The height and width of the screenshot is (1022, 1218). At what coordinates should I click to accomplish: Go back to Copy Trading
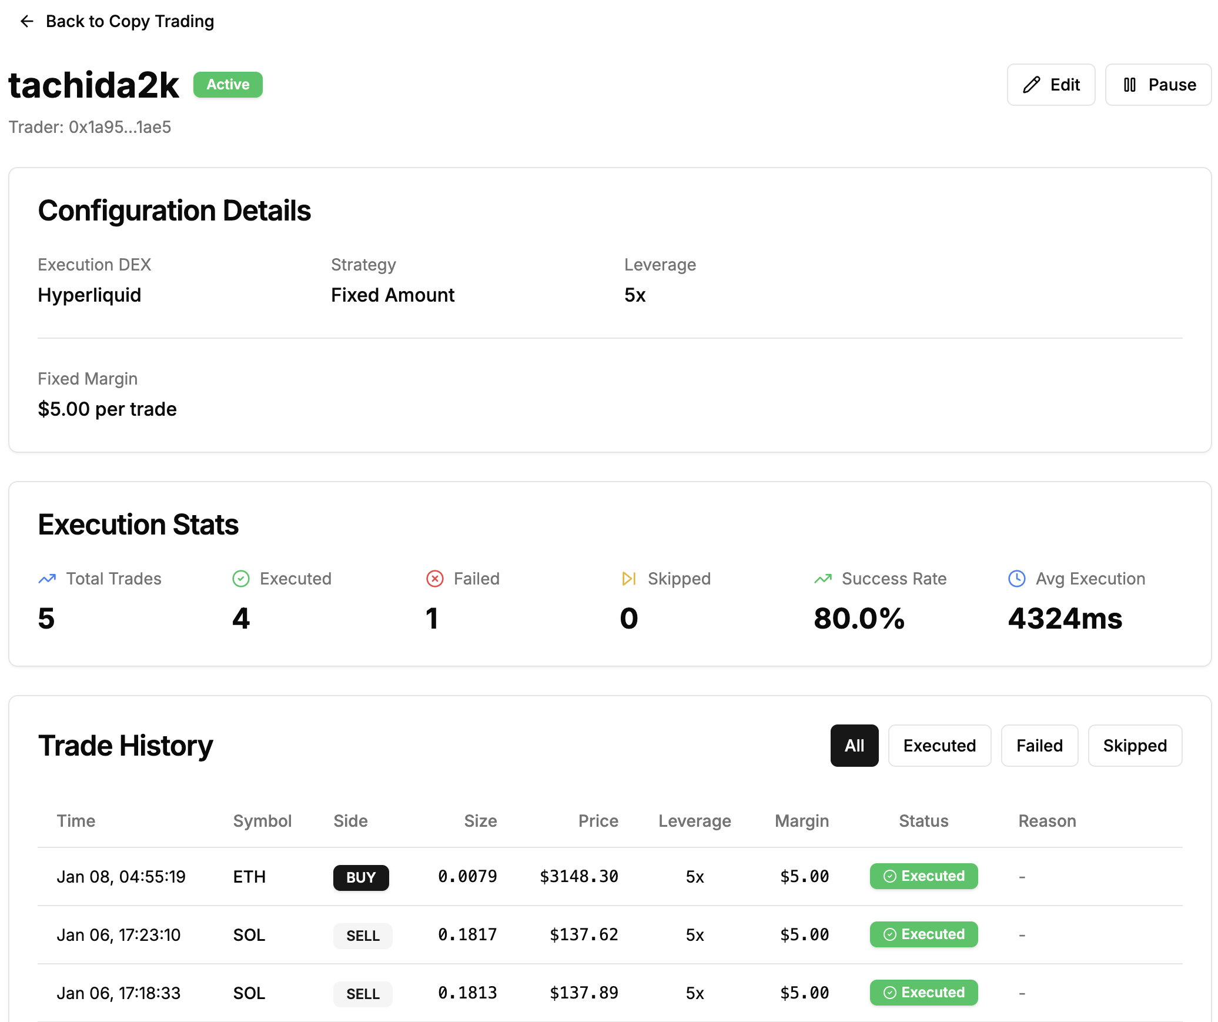[x=129, y=22]
